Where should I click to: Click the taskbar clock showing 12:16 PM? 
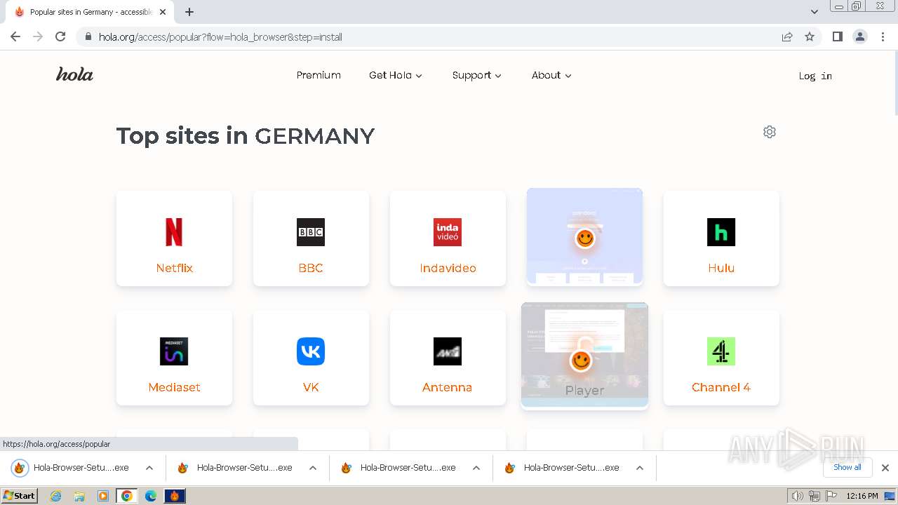tap(862, 496)
